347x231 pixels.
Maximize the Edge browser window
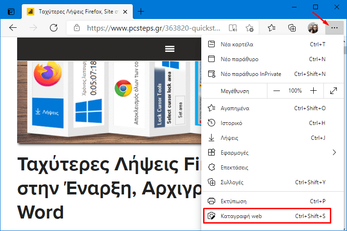click(x=316, y=7)
